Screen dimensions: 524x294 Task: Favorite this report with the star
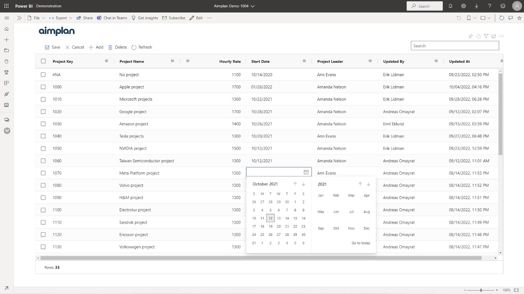[x=519, y=18]
